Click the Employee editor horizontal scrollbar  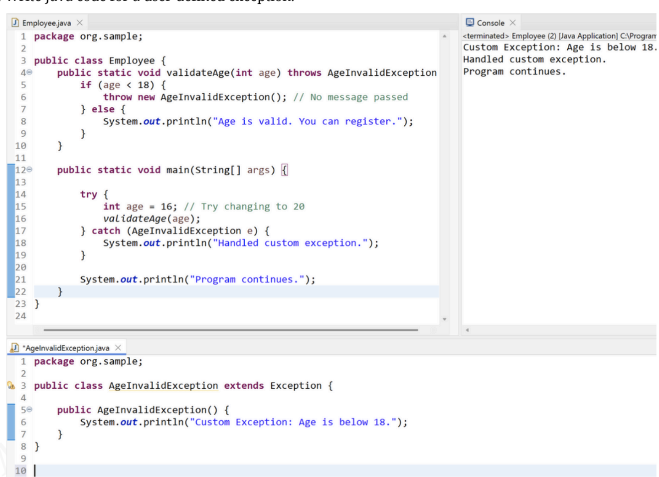(x=230, y=330)
